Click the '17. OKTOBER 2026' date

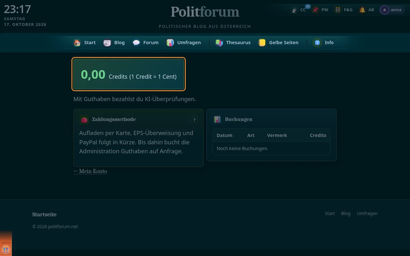click(25, 25)
